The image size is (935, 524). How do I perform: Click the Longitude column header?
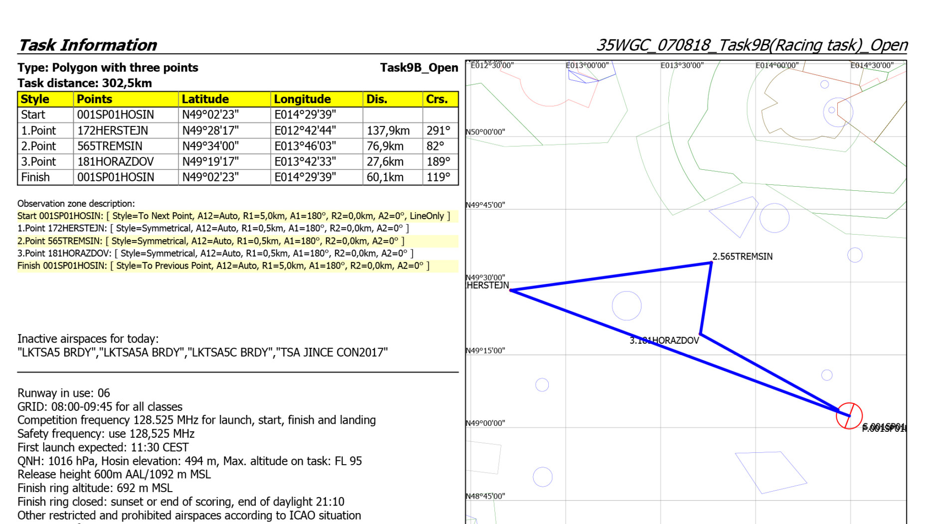[302, 99]
